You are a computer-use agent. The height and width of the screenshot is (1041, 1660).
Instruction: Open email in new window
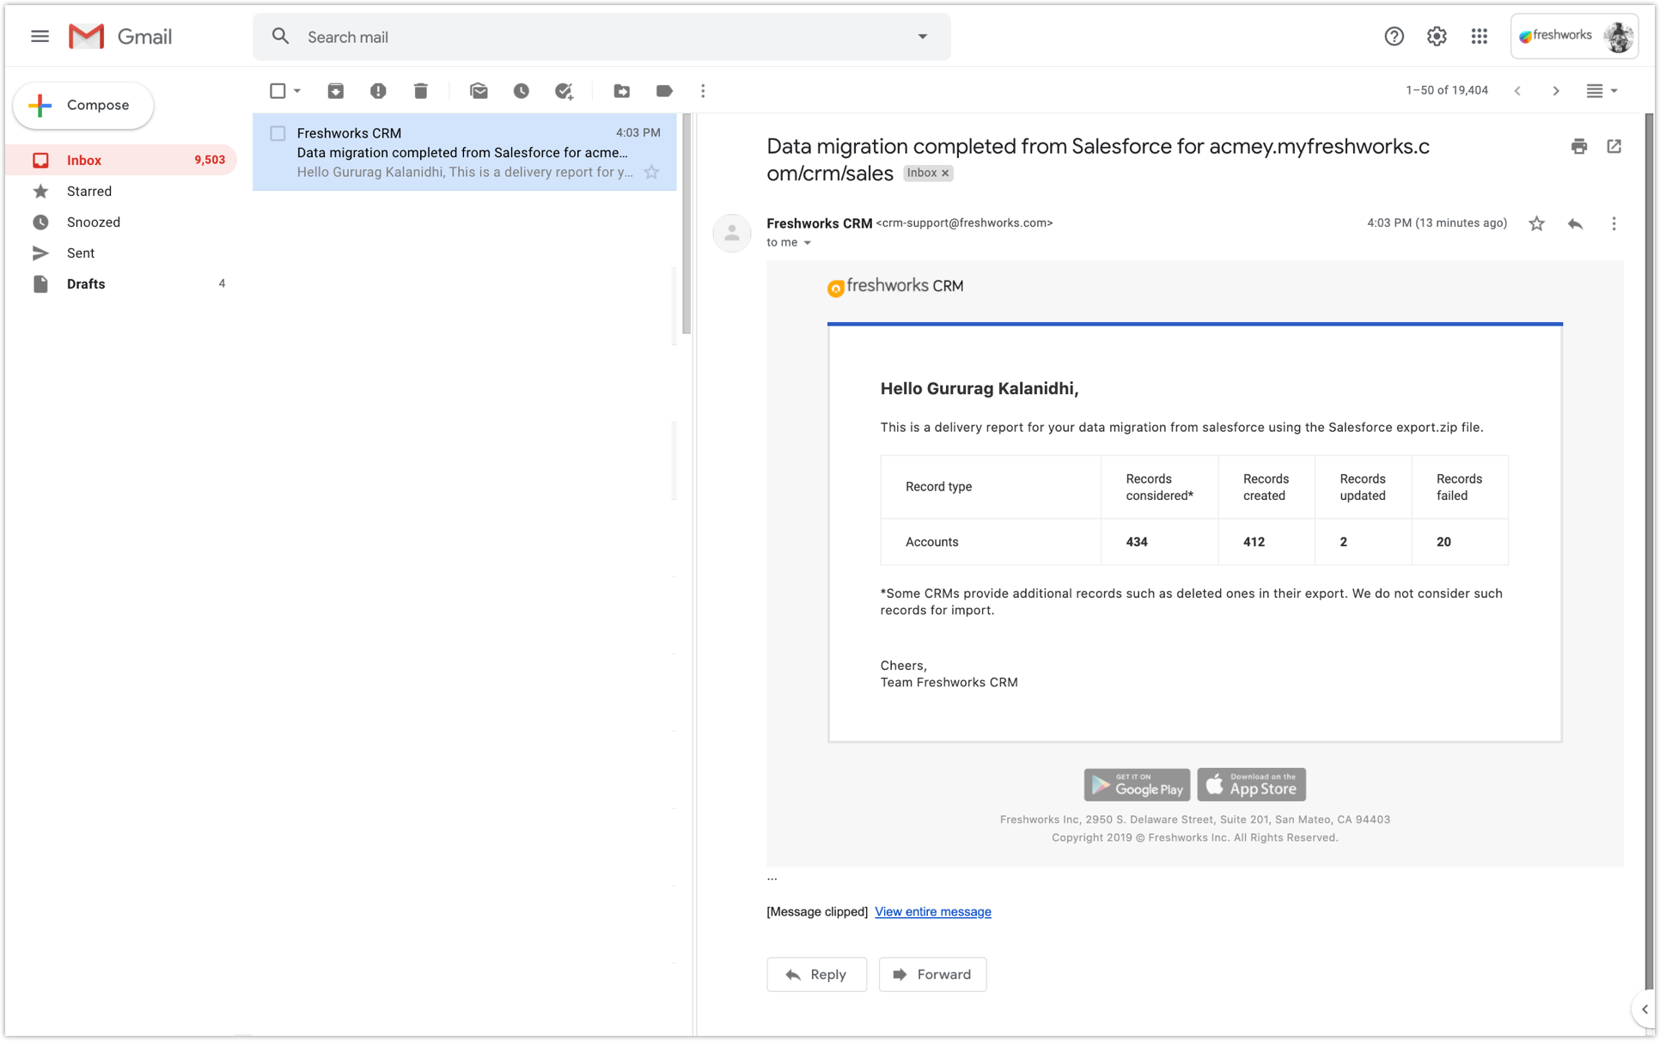[1614, 147]
